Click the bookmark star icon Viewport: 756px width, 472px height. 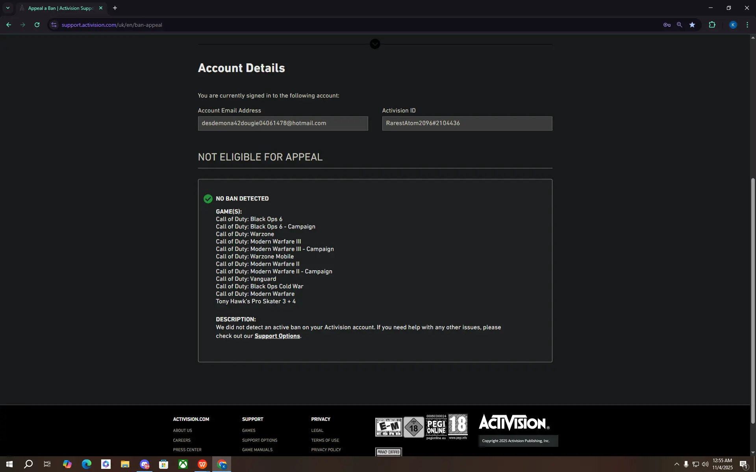[x=692, y=25]
